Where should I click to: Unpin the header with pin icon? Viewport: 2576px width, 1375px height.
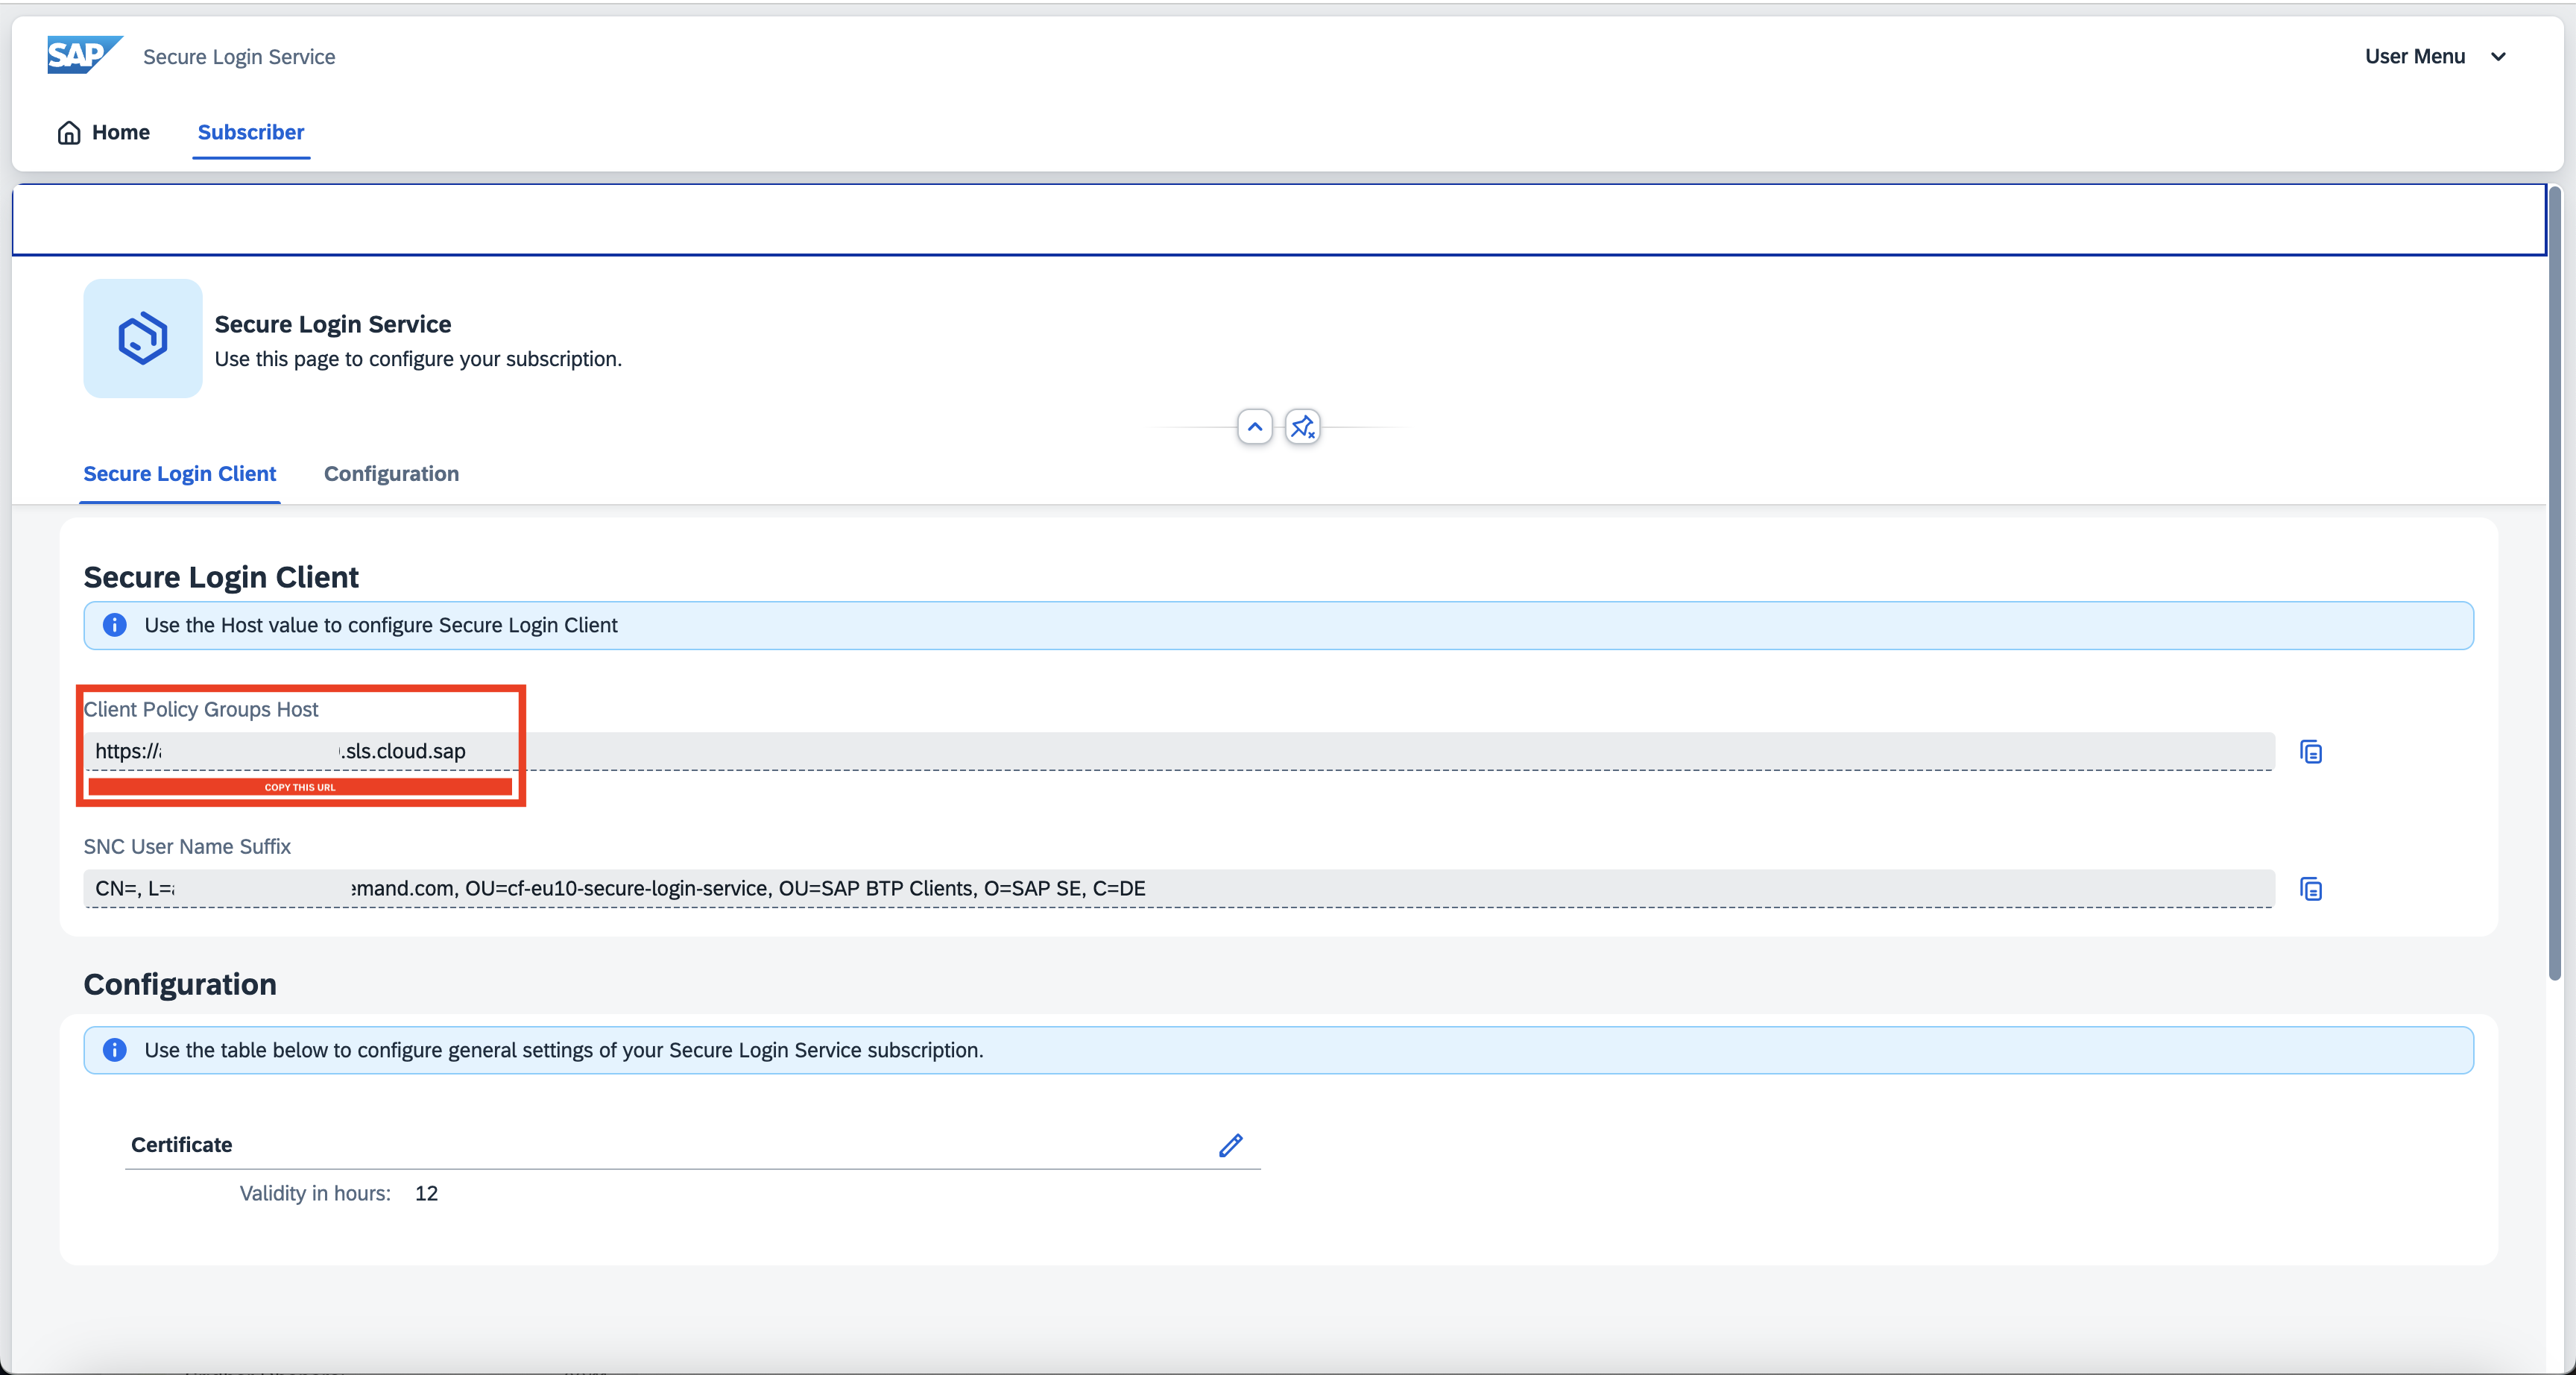click(x=1302, y=427)
